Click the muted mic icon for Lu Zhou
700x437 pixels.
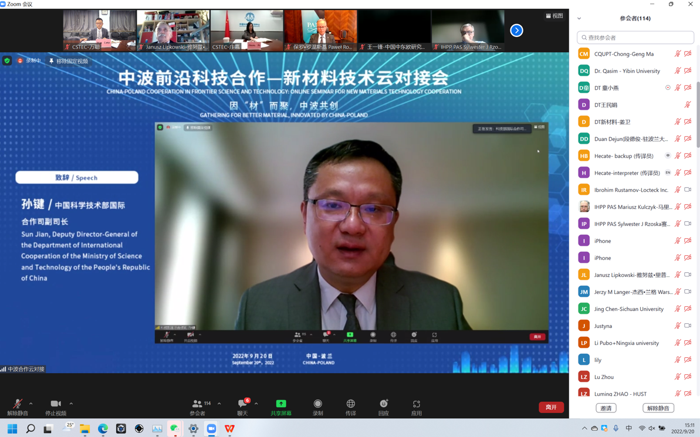point(677,377)
